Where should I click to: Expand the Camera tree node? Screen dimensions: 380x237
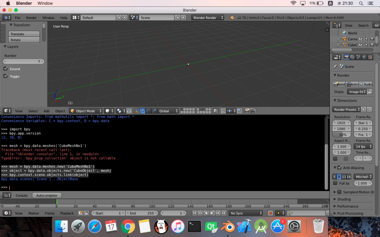[338, 39]
